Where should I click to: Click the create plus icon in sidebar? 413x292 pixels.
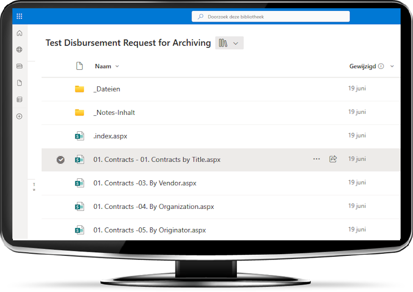click(x=20, y=116)
